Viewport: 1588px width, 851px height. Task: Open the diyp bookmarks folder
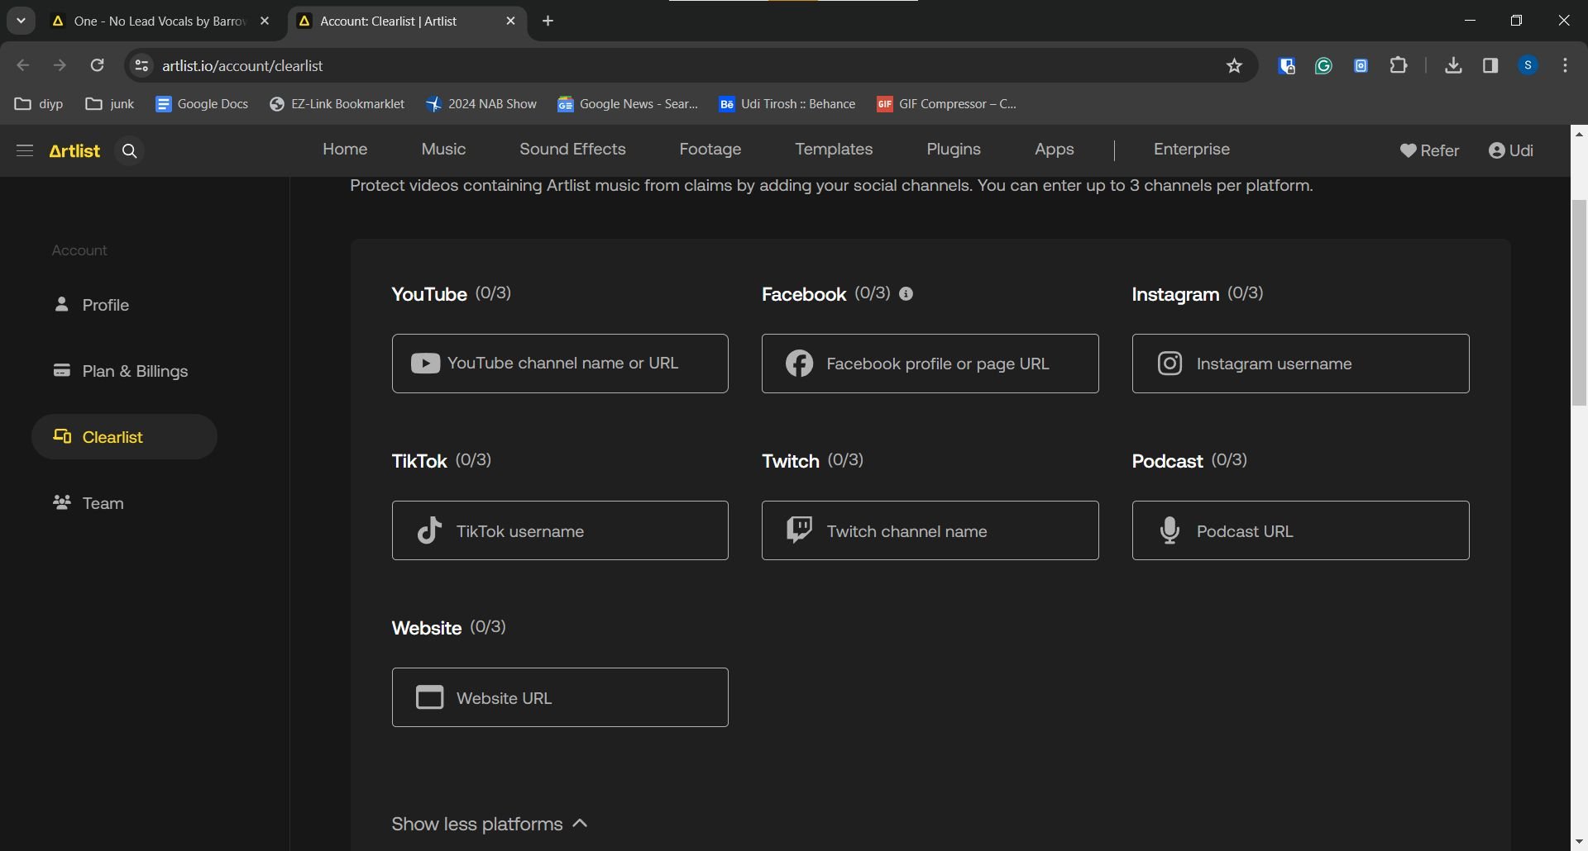coord(39,103)
